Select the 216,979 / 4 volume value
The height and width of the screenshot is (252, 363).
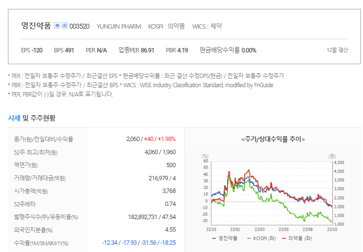pyautogui.click(x=162, y=178)
